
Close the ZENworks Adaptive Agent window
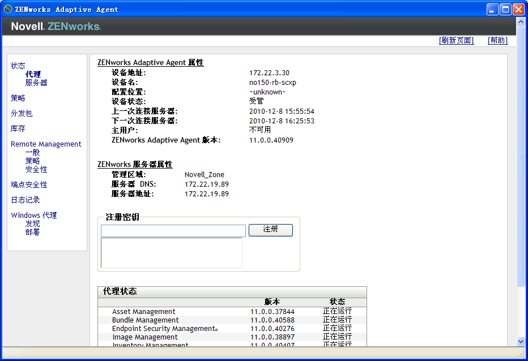[518, 10]
